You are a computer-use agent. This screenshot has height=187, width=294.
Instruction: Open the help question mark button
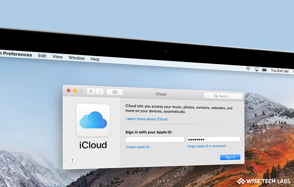point(72,160)
